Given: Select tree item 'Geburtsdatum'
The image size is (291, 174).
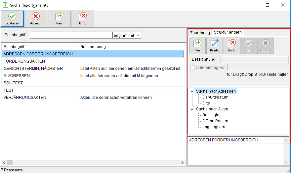Looking at the screenshot, I should (215, 97).
